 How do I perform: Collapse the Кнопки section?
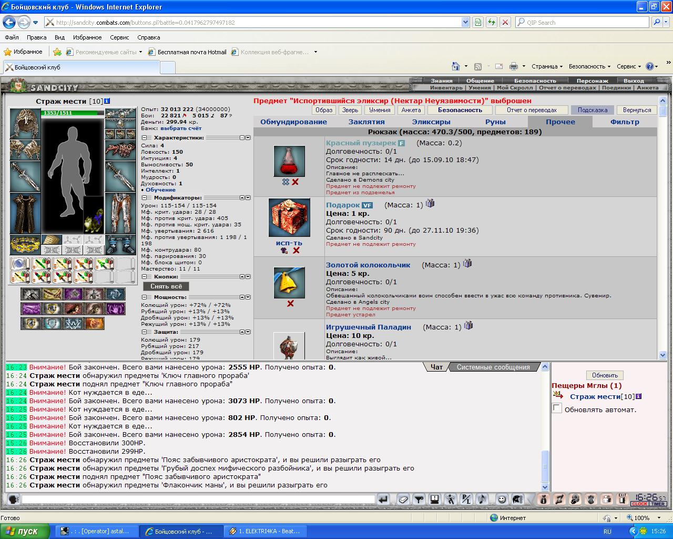click(x=144, y=277)
